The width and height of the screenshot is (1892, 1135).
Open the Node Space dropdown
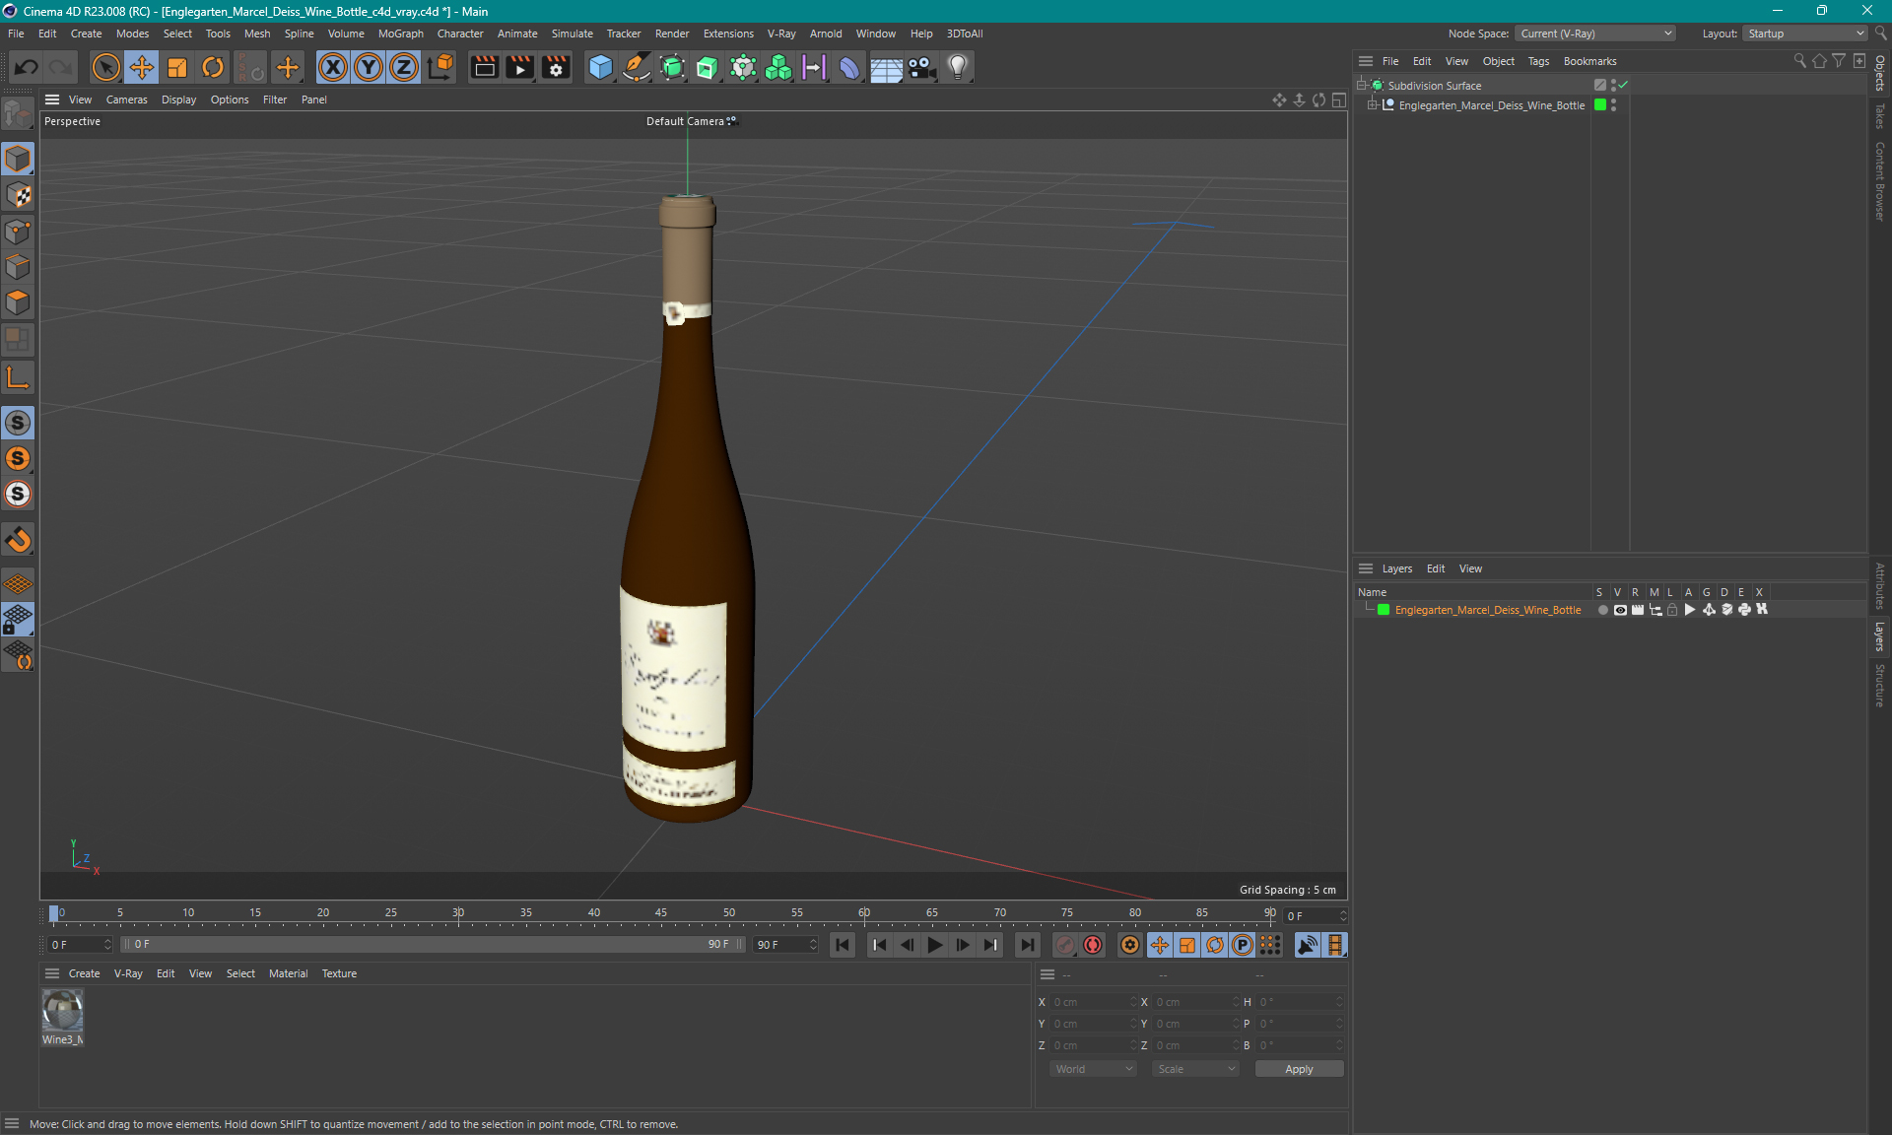point(1595,33)
